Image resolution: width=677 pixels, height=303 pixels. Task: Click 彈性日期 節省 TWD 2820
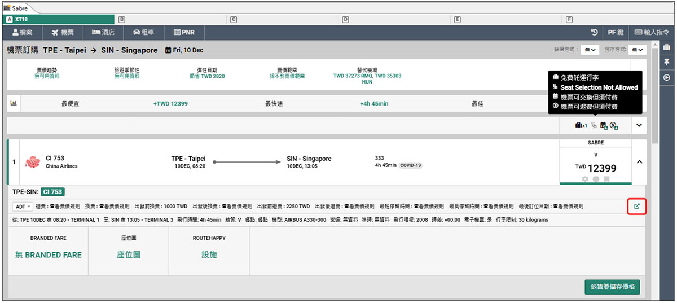(207, 73)
